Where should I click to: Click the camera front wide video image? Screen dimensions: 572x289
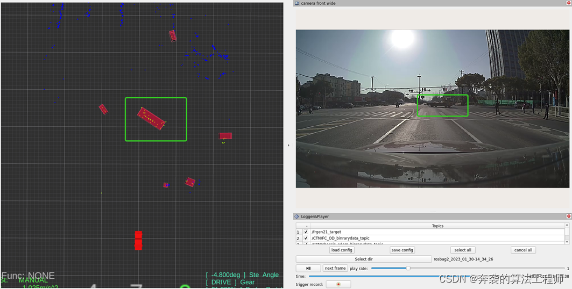pyautogui.click(x=432, y=109)
